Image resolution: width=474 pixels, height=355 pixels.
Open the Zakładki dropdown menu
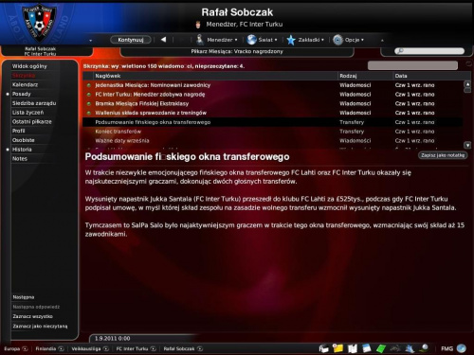[311, 40]
